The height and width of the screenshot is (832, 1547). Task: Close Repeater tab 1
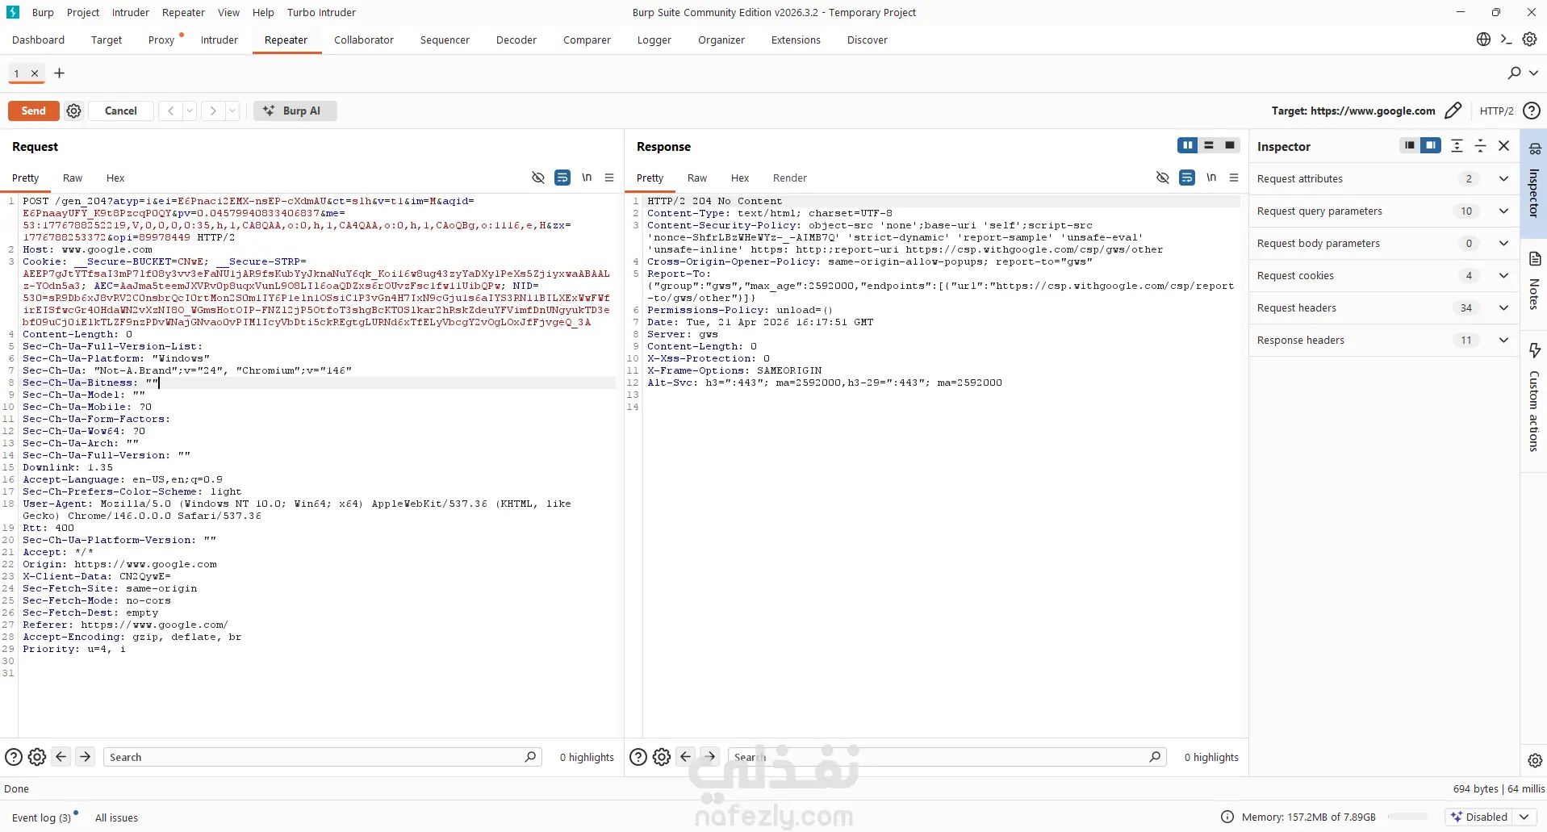[35, 73]
